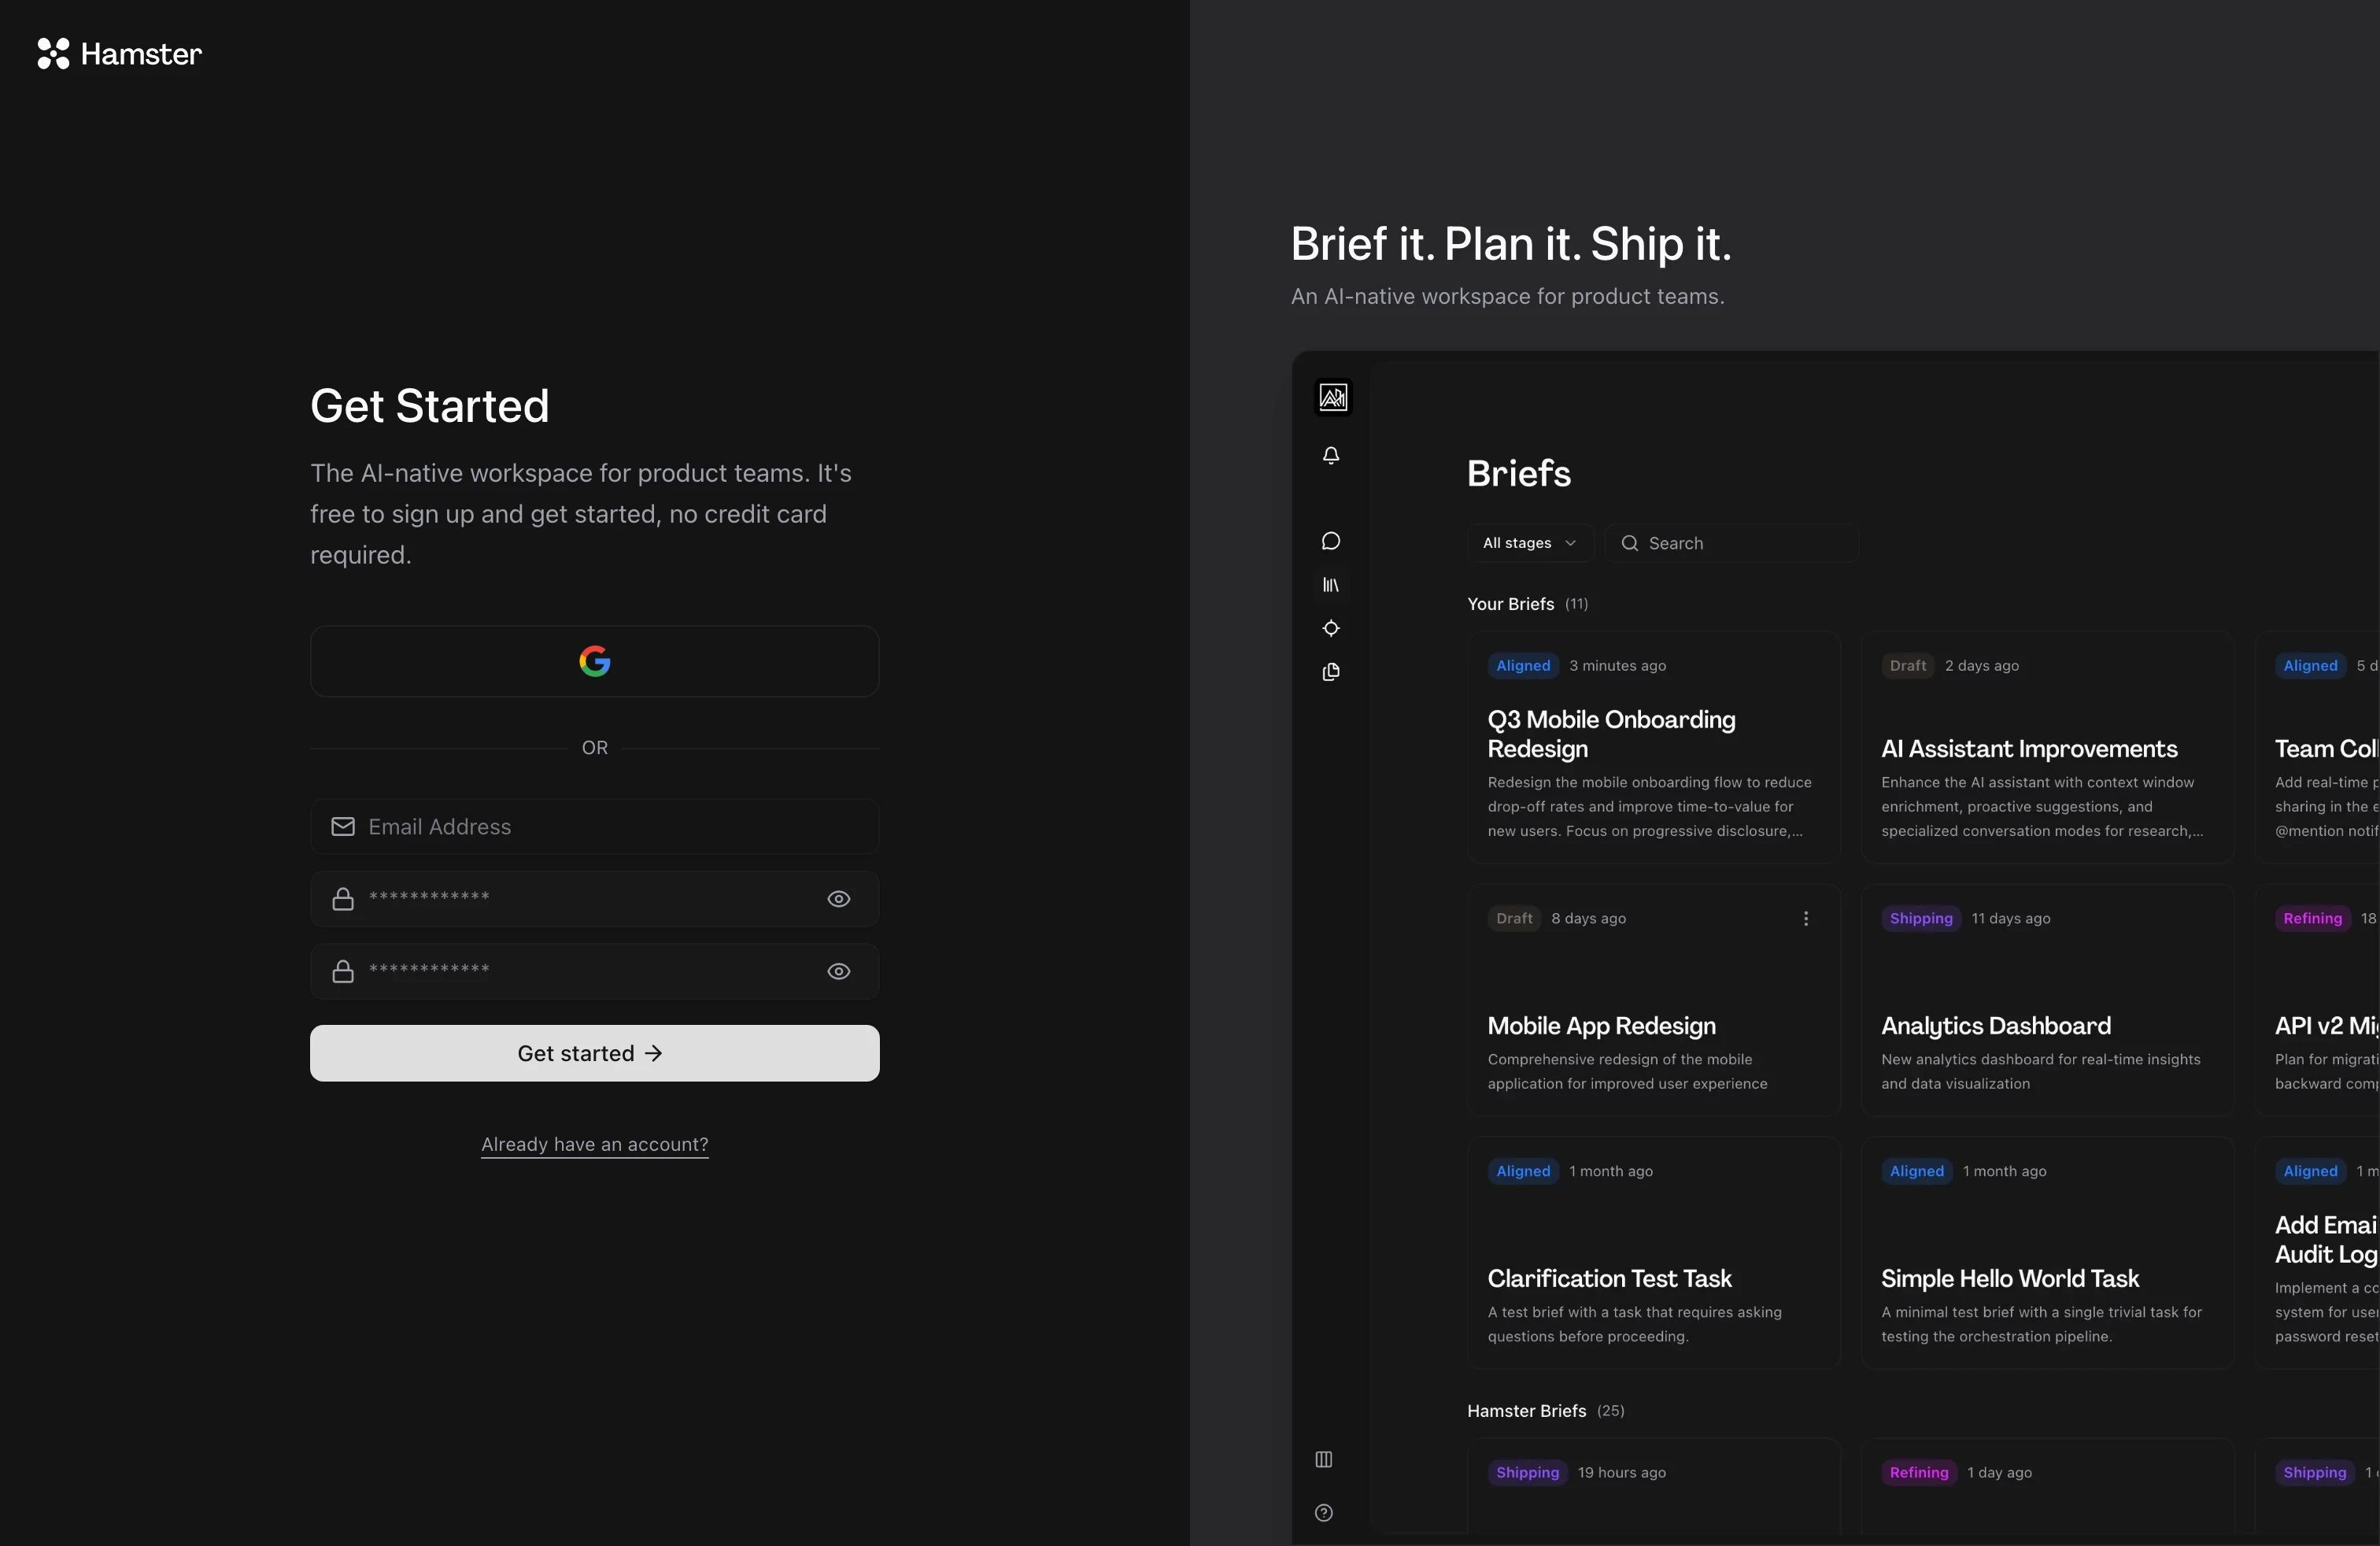Show password in confirm password field
This screenshot has width=2380, height=1546.
[x=839, y=971]
